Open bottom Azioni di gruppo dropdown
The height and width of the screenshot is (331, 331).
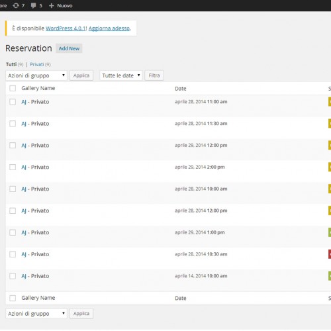36,314
